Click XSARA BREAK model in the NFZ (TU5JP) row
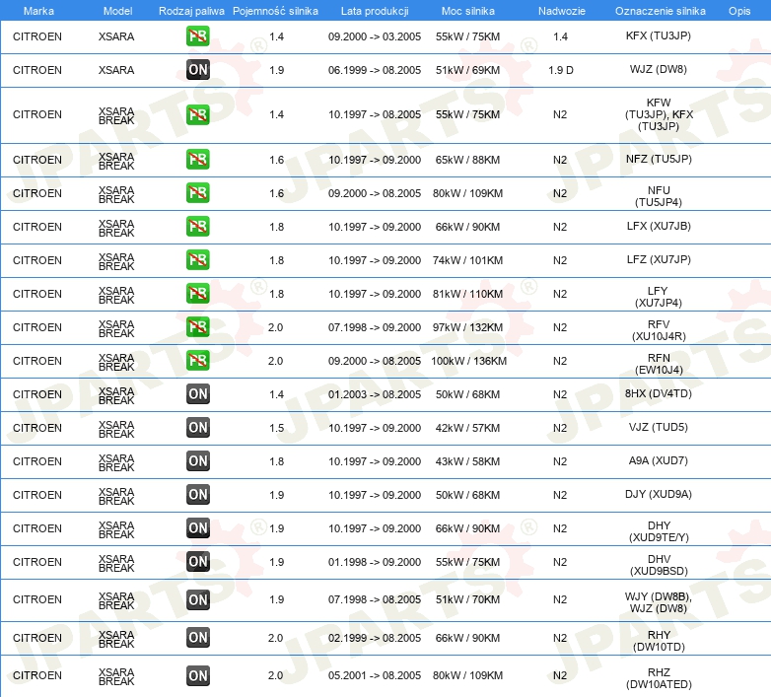This screenshot has width=771, height=697. coord(116,161)
